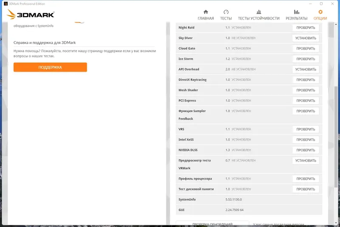Click the Cloud Gate row name
Screen dimensions: 340x227
[187, 48]
